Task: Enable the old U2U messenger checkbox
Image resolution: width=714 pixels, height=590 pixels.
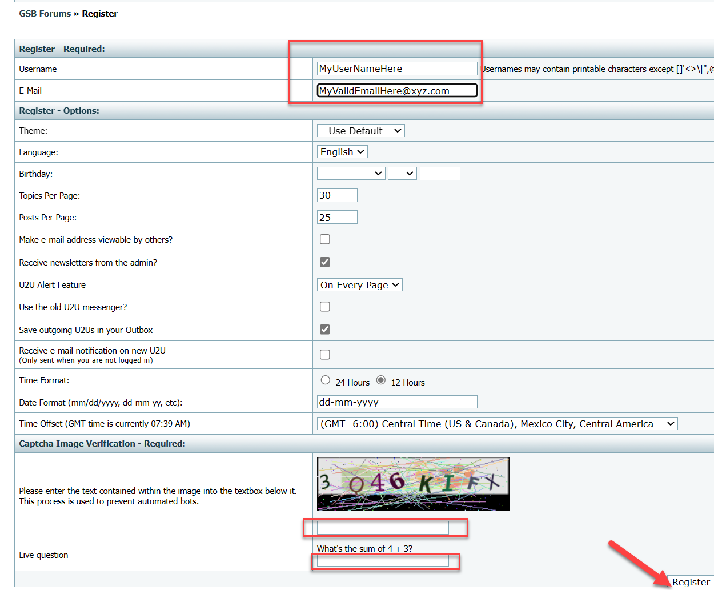Action: tap(325, 307)
